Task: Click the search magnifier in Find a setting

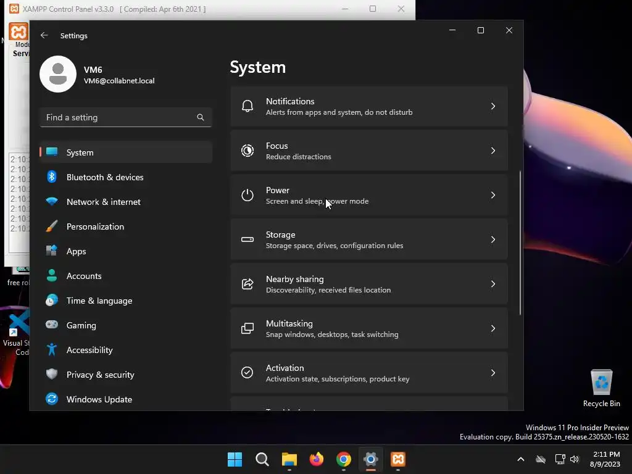Action: click(201, 117)
